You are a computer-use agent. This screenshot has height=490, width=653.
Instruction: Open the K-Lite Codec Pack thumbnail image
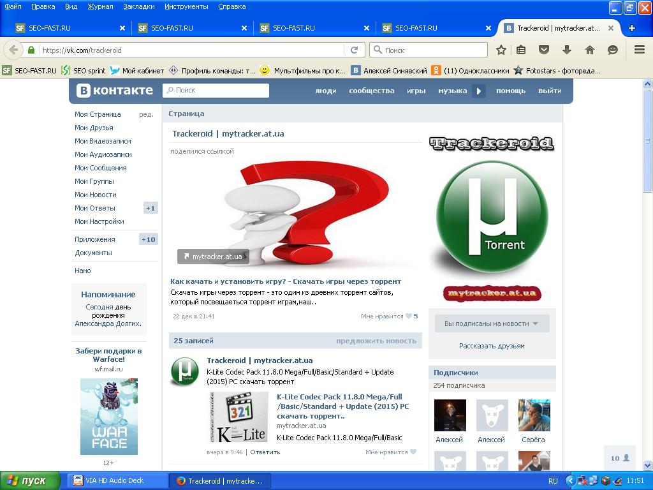click(x=238, y=417)
